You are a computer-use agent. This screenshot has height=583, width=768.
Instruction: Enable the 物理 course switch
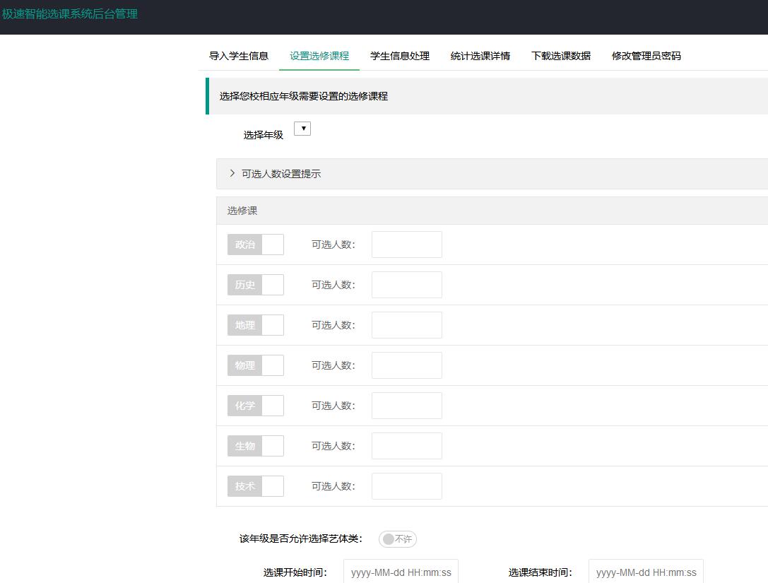255,365
